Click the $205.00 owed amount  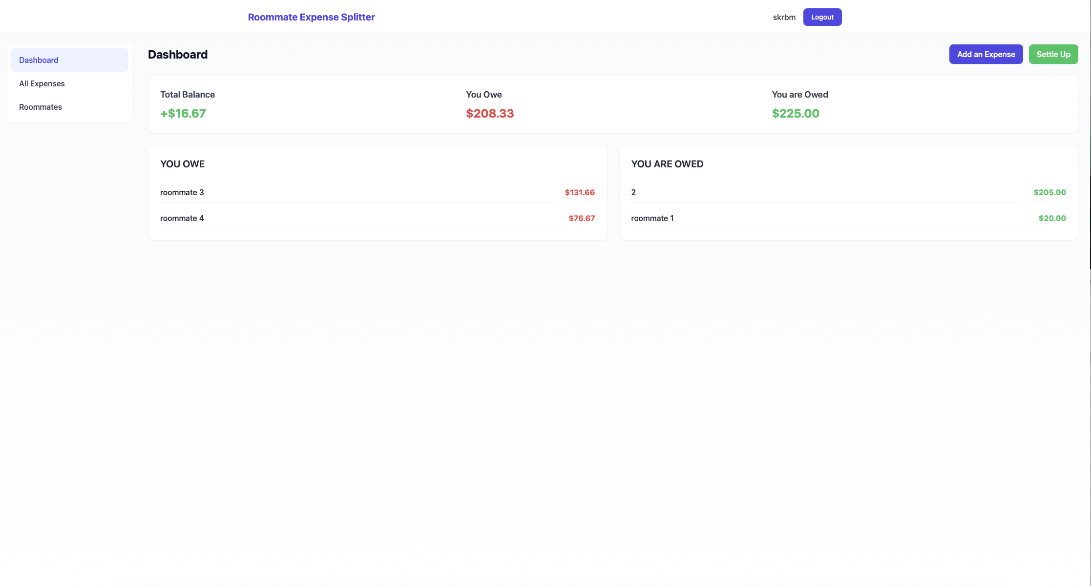click(x=1049, y=192)
